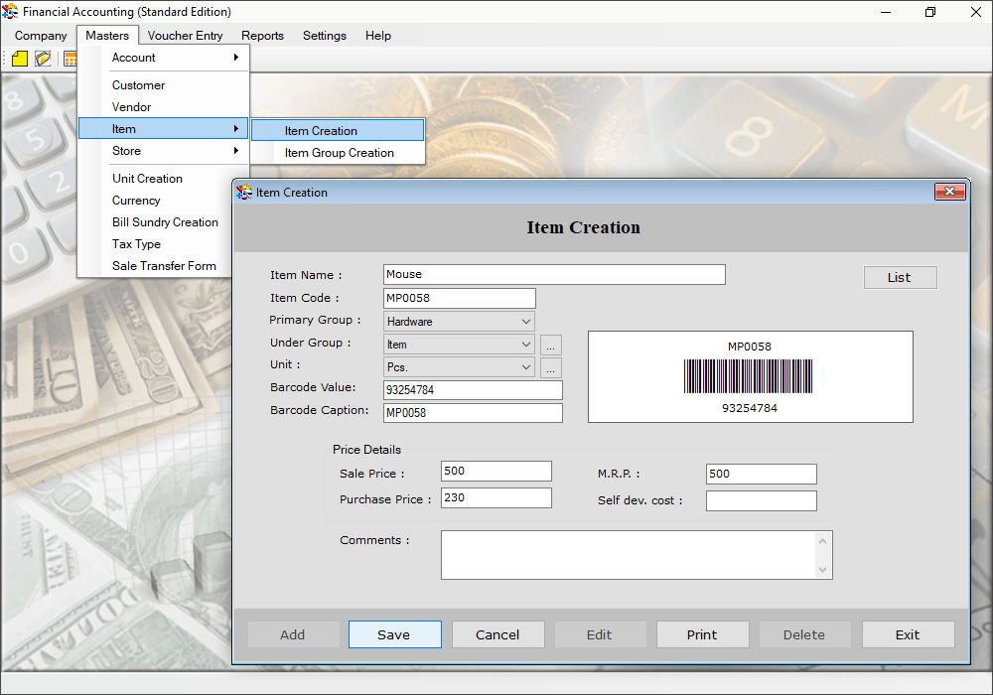Click the Barcode Caption field

tap(473, 413)
